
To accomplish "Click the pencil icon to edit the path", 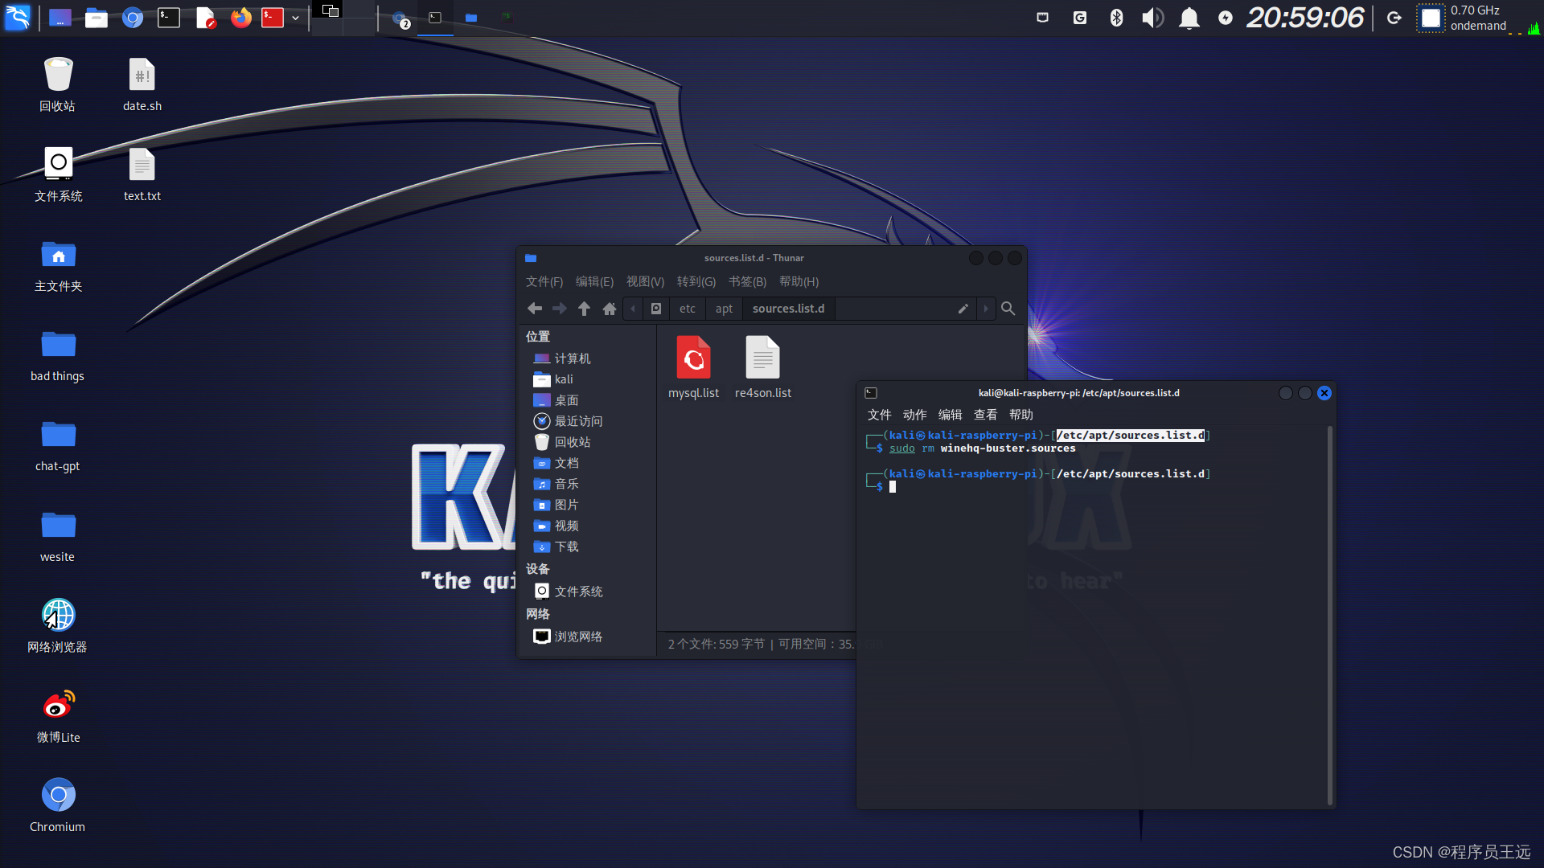I will click(963, 309).
